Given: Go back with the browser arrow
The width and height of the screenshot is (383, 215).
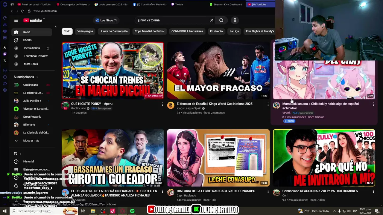Looking at the screenshot, I should coord(12,11).
